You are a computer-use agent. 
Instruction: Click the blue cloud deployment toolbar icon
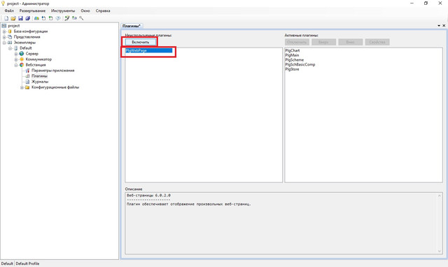tap(36, 18)
